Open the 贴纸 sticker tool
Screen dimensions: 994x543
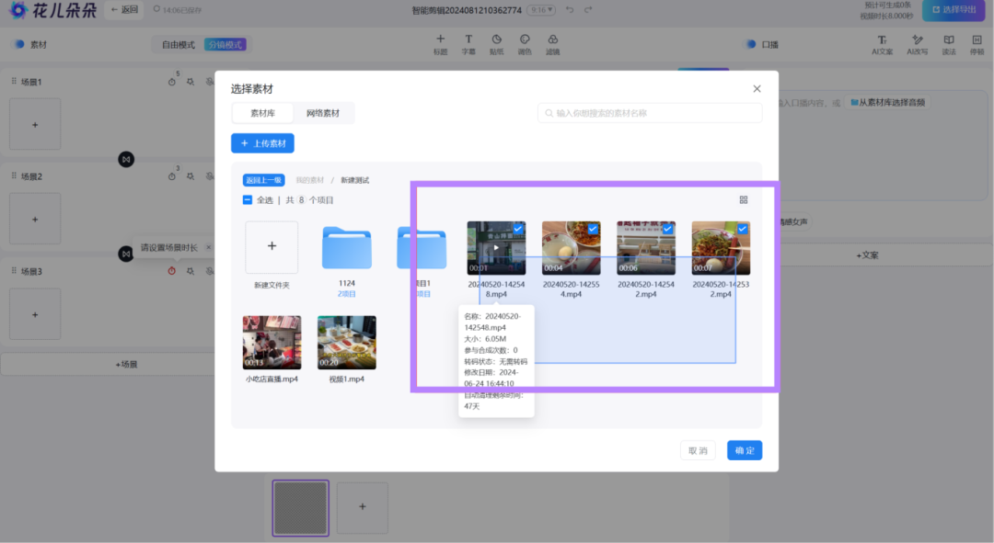coord(496,44)
